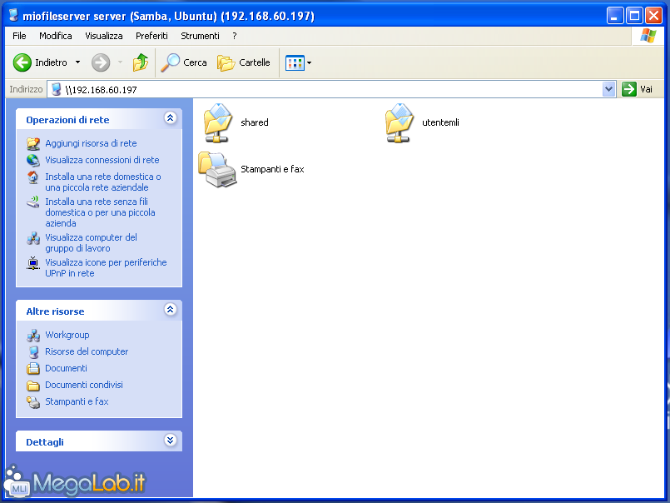Open the Documenti link

(x=67, y=368)
